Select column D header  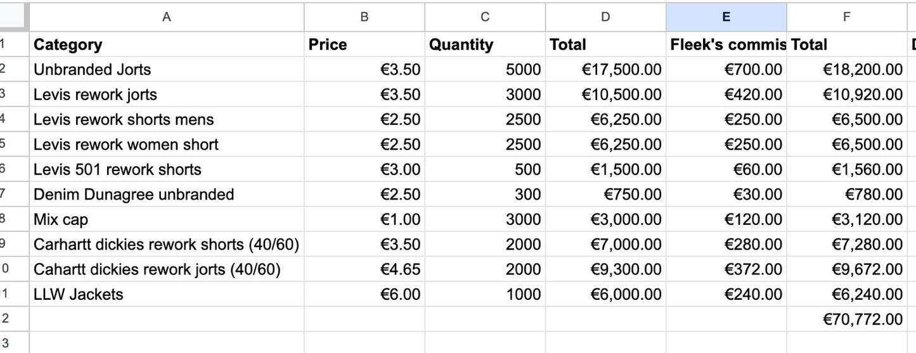point(605,17)
